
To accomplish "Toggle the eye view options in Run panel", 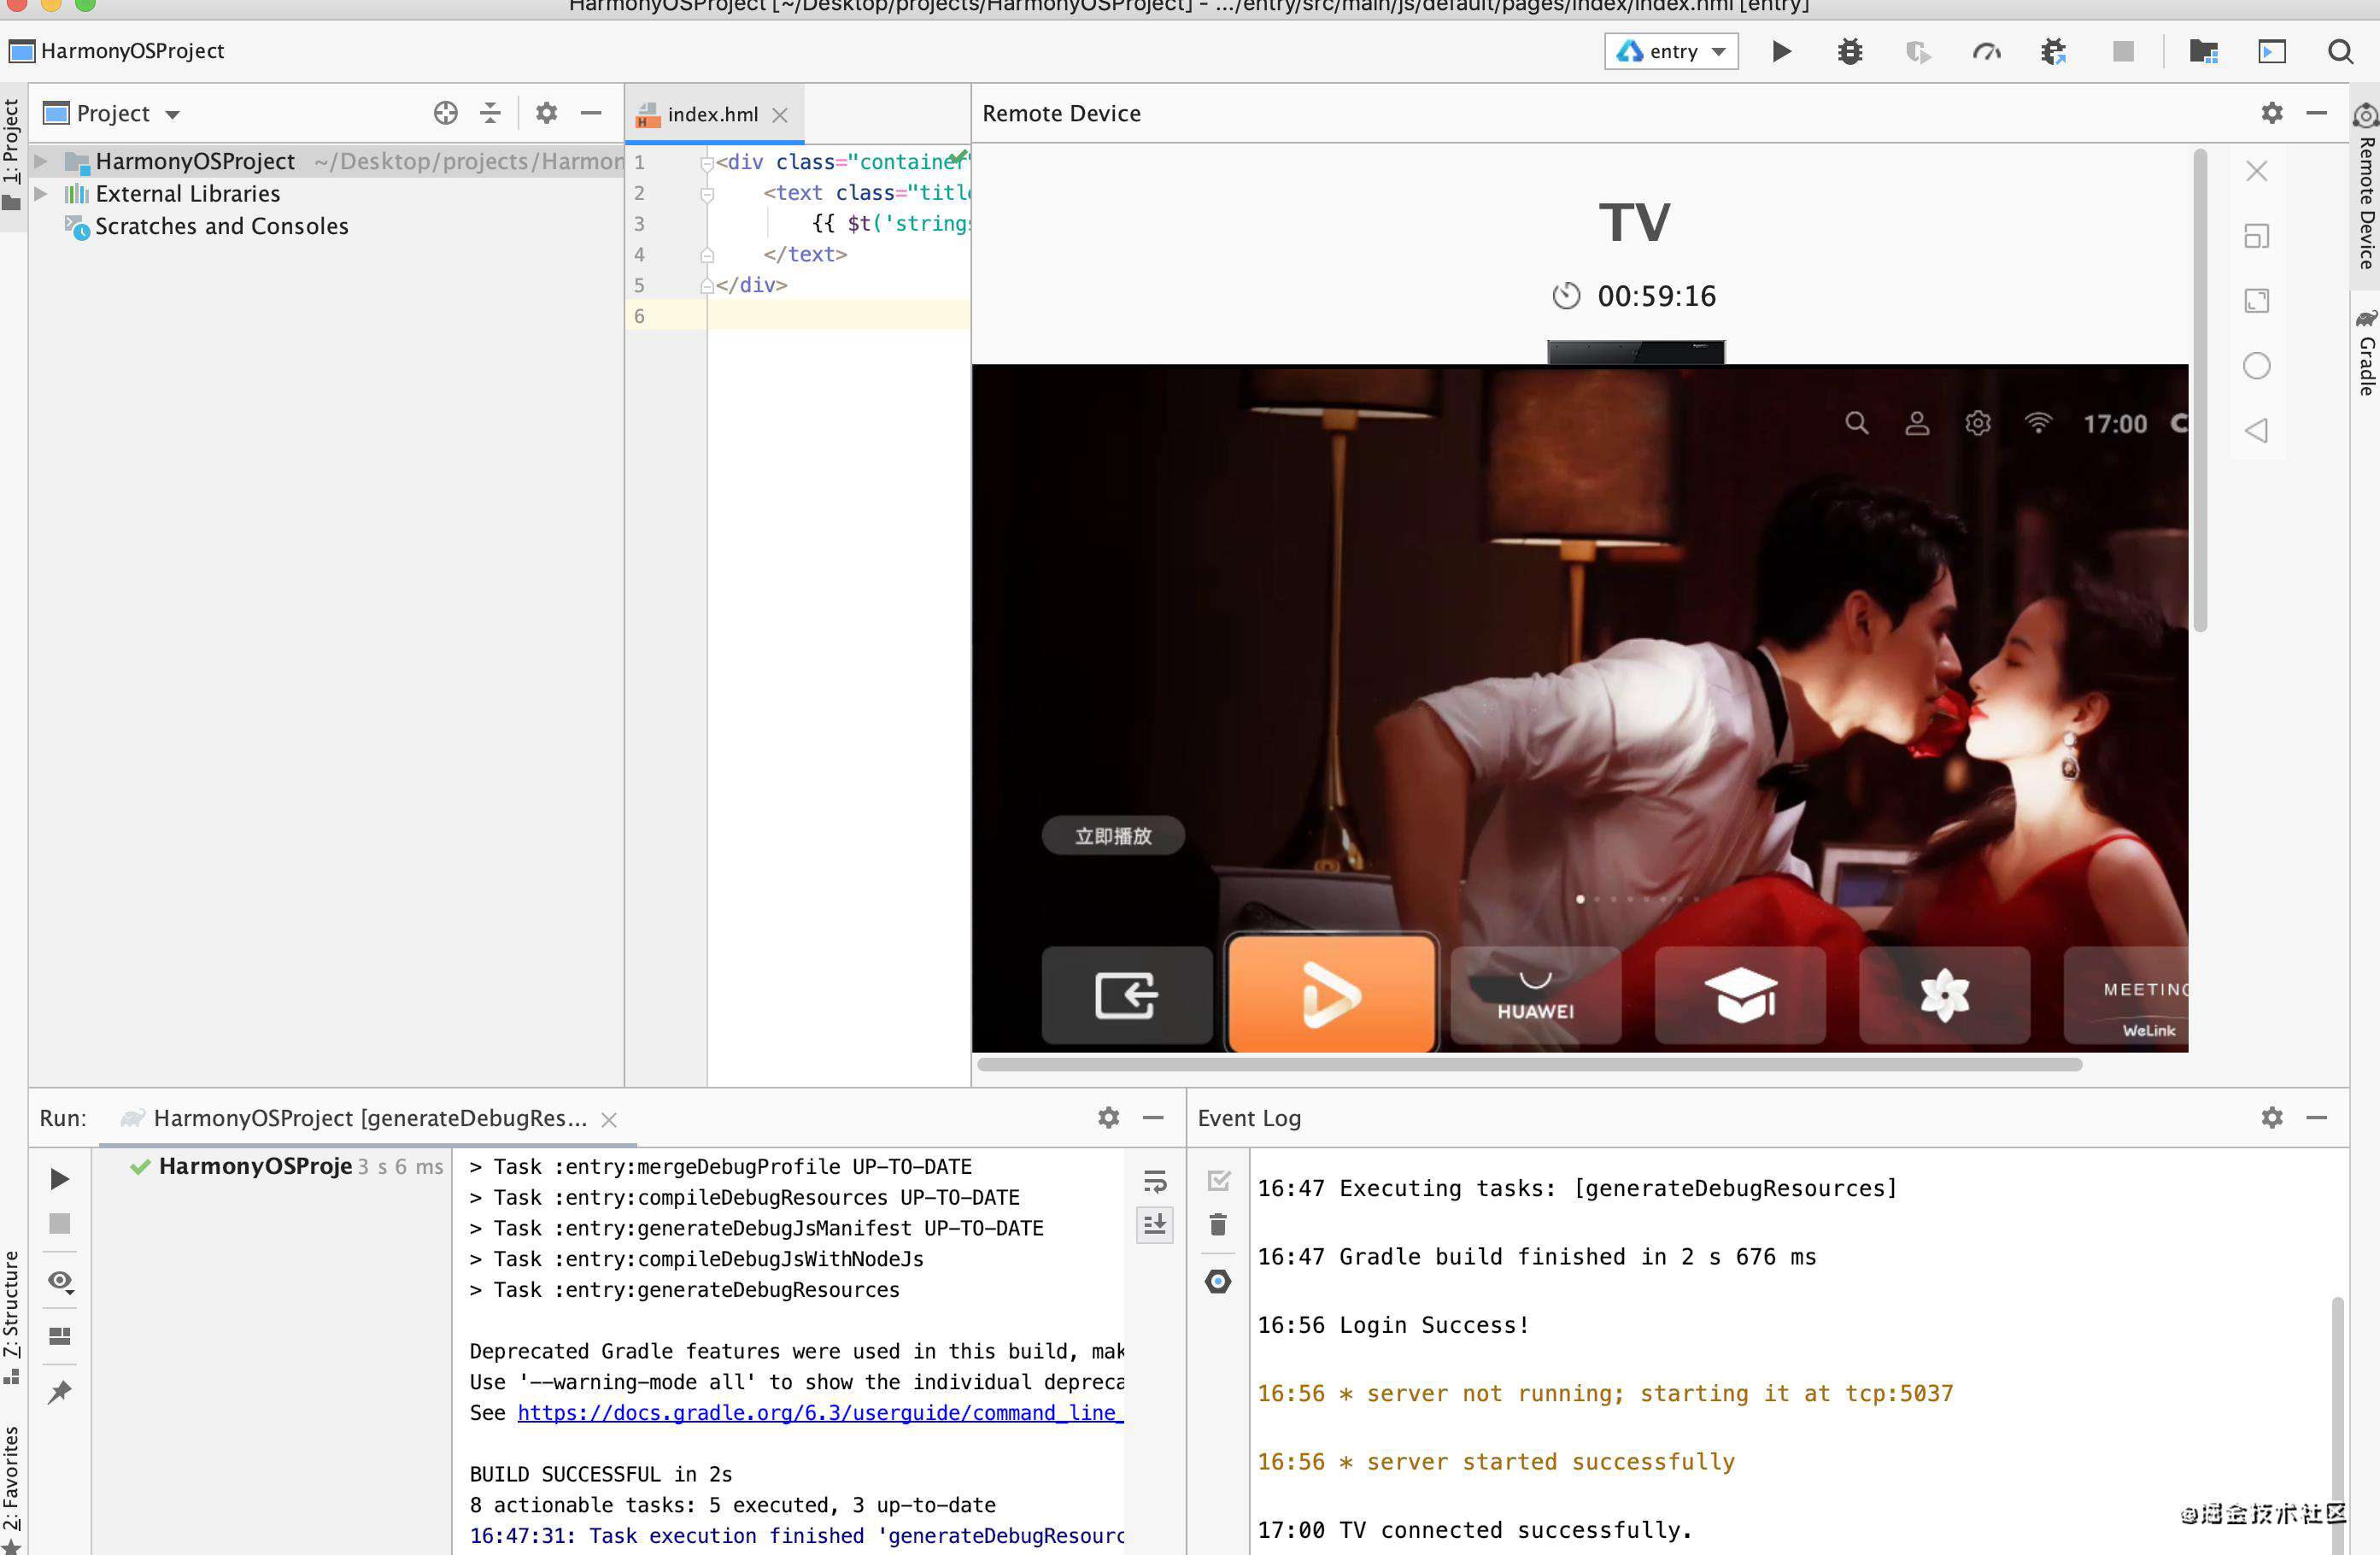I will (61, 1281).
